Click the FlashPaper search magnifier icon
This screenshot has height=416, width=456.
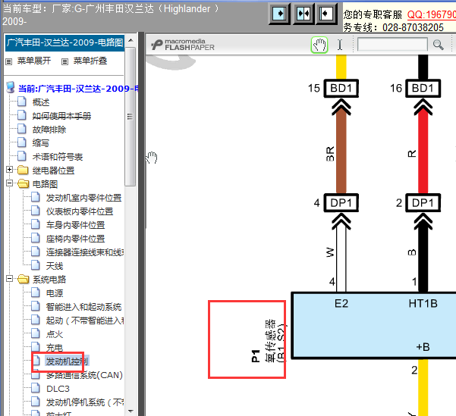coord(438,45)
